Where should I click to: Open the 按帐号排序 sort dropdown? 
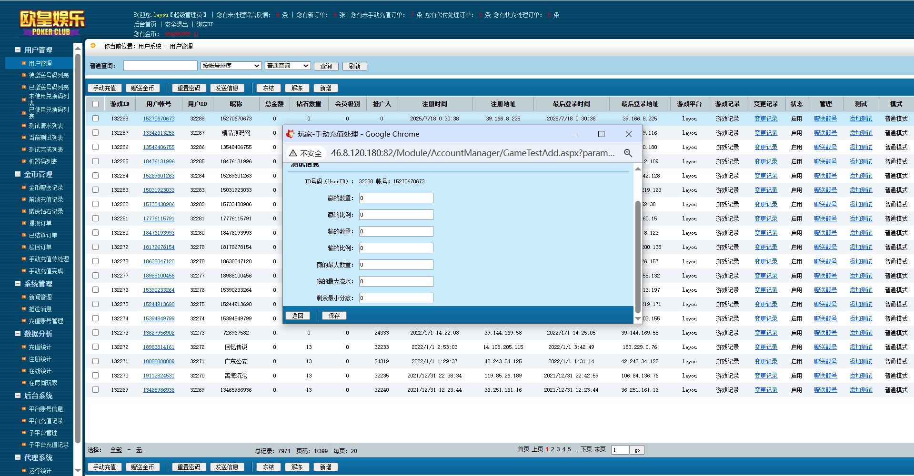[231, 66]
